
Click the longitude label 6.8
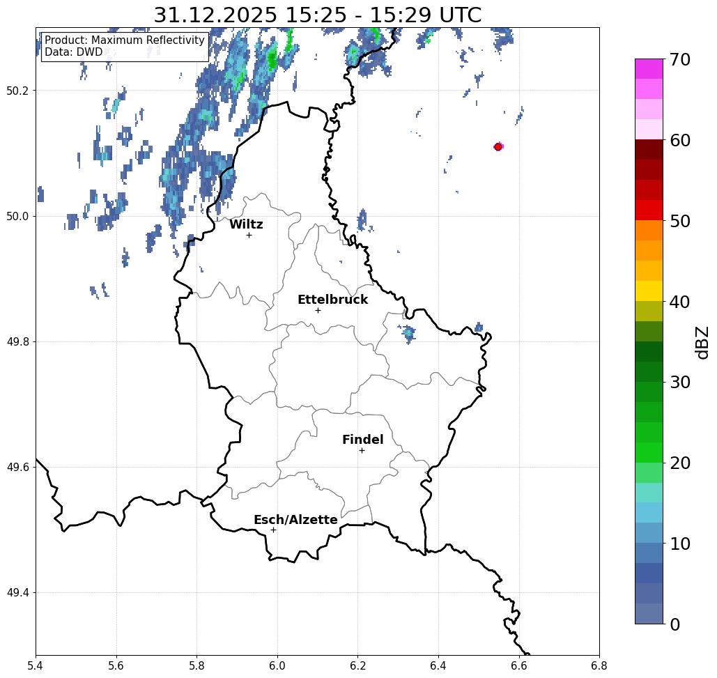point(599,665)
